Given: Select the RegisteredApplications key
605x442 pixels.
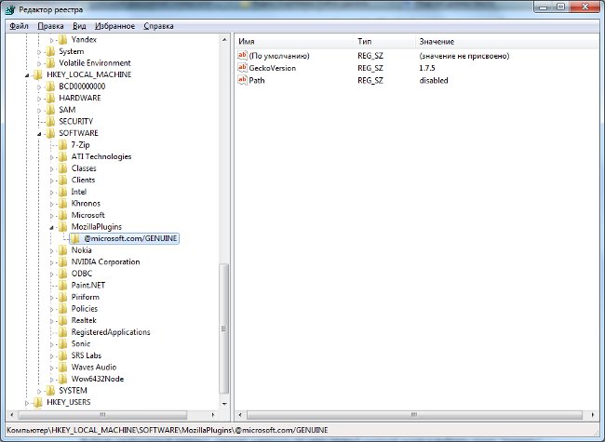Looking at the screenshot, I should tap(111, 332).
